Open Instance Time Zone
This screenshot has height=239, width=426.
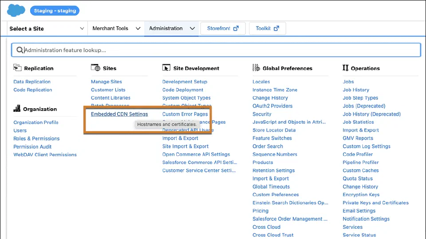click(x=275, y=90)
